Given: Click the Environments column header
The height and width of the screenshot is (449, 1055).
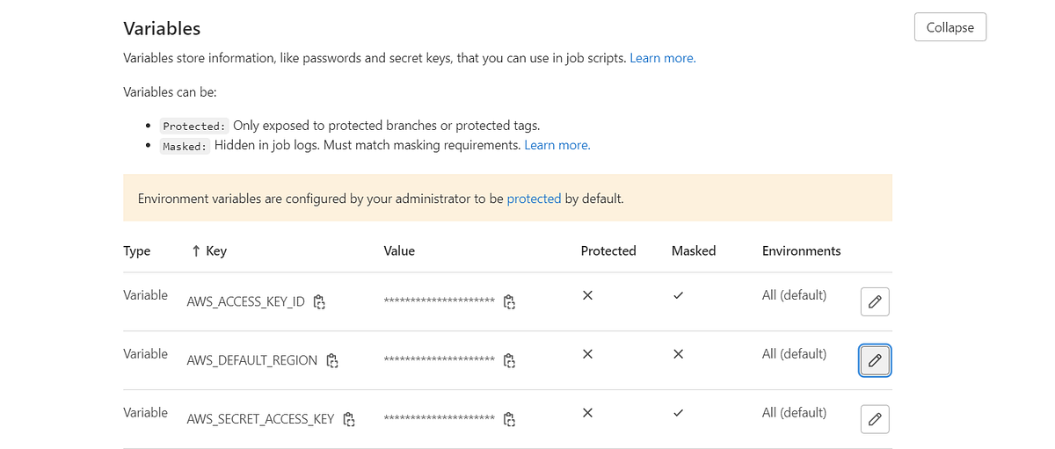Looking at the screenshot, I should tap(802, 251).
